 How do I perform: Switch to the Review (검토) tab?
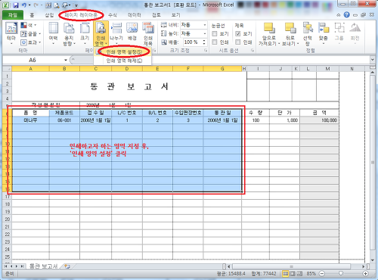(x=156, y=15)
